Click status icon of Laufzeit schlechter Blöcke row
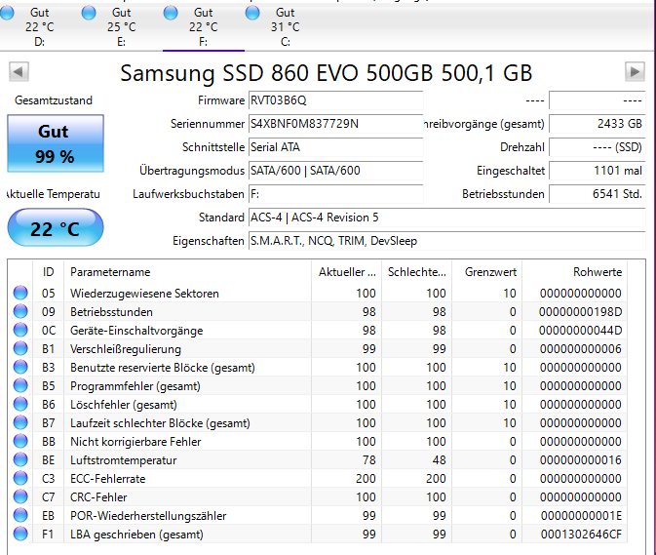 [x=20, y=422]
